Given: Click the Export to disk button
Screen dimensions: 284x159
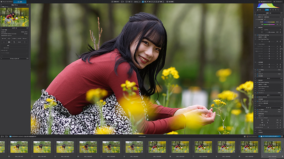Looking at the screenshot, I should [269, 136].
